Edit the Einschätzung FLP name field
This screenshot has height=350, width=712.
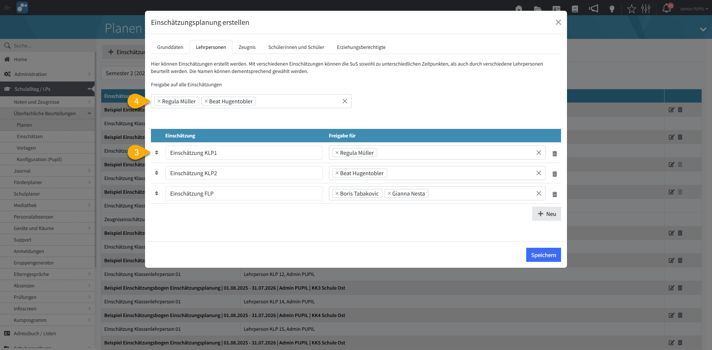point(244,193)
